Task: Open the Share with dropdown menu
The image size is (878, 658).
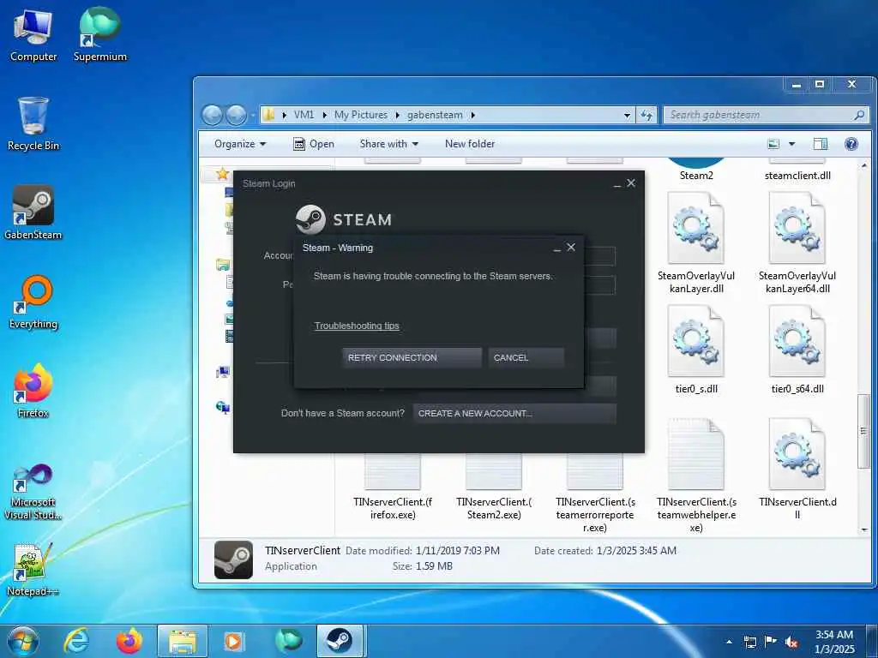Action: click(x=389, y=144)
